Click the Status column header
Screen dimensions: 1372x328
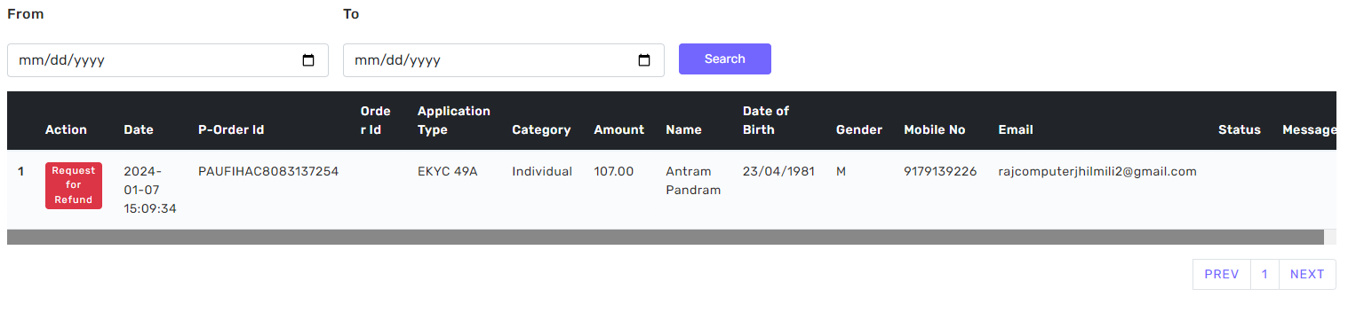[1240, 129]
